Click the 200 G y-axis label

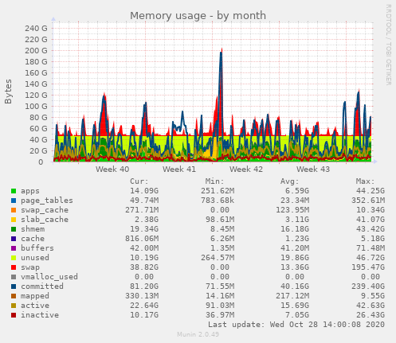coord(36,50)
